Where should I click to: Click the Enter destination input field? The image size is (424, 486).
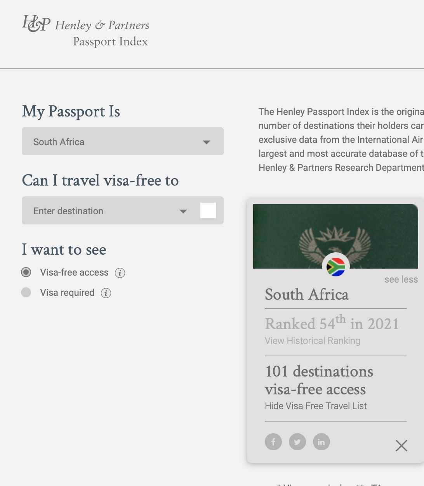pyautogui.click(x=101, y=211)
